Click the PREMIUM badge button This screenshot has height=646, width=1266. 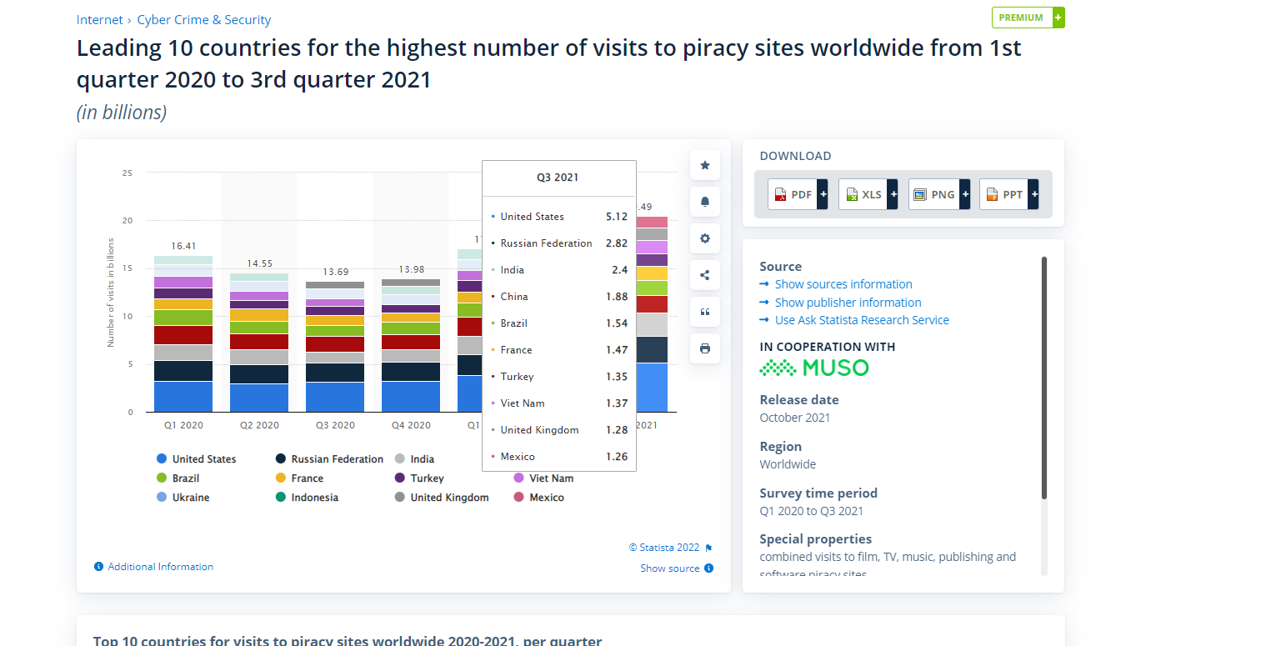pos(1028,18)
